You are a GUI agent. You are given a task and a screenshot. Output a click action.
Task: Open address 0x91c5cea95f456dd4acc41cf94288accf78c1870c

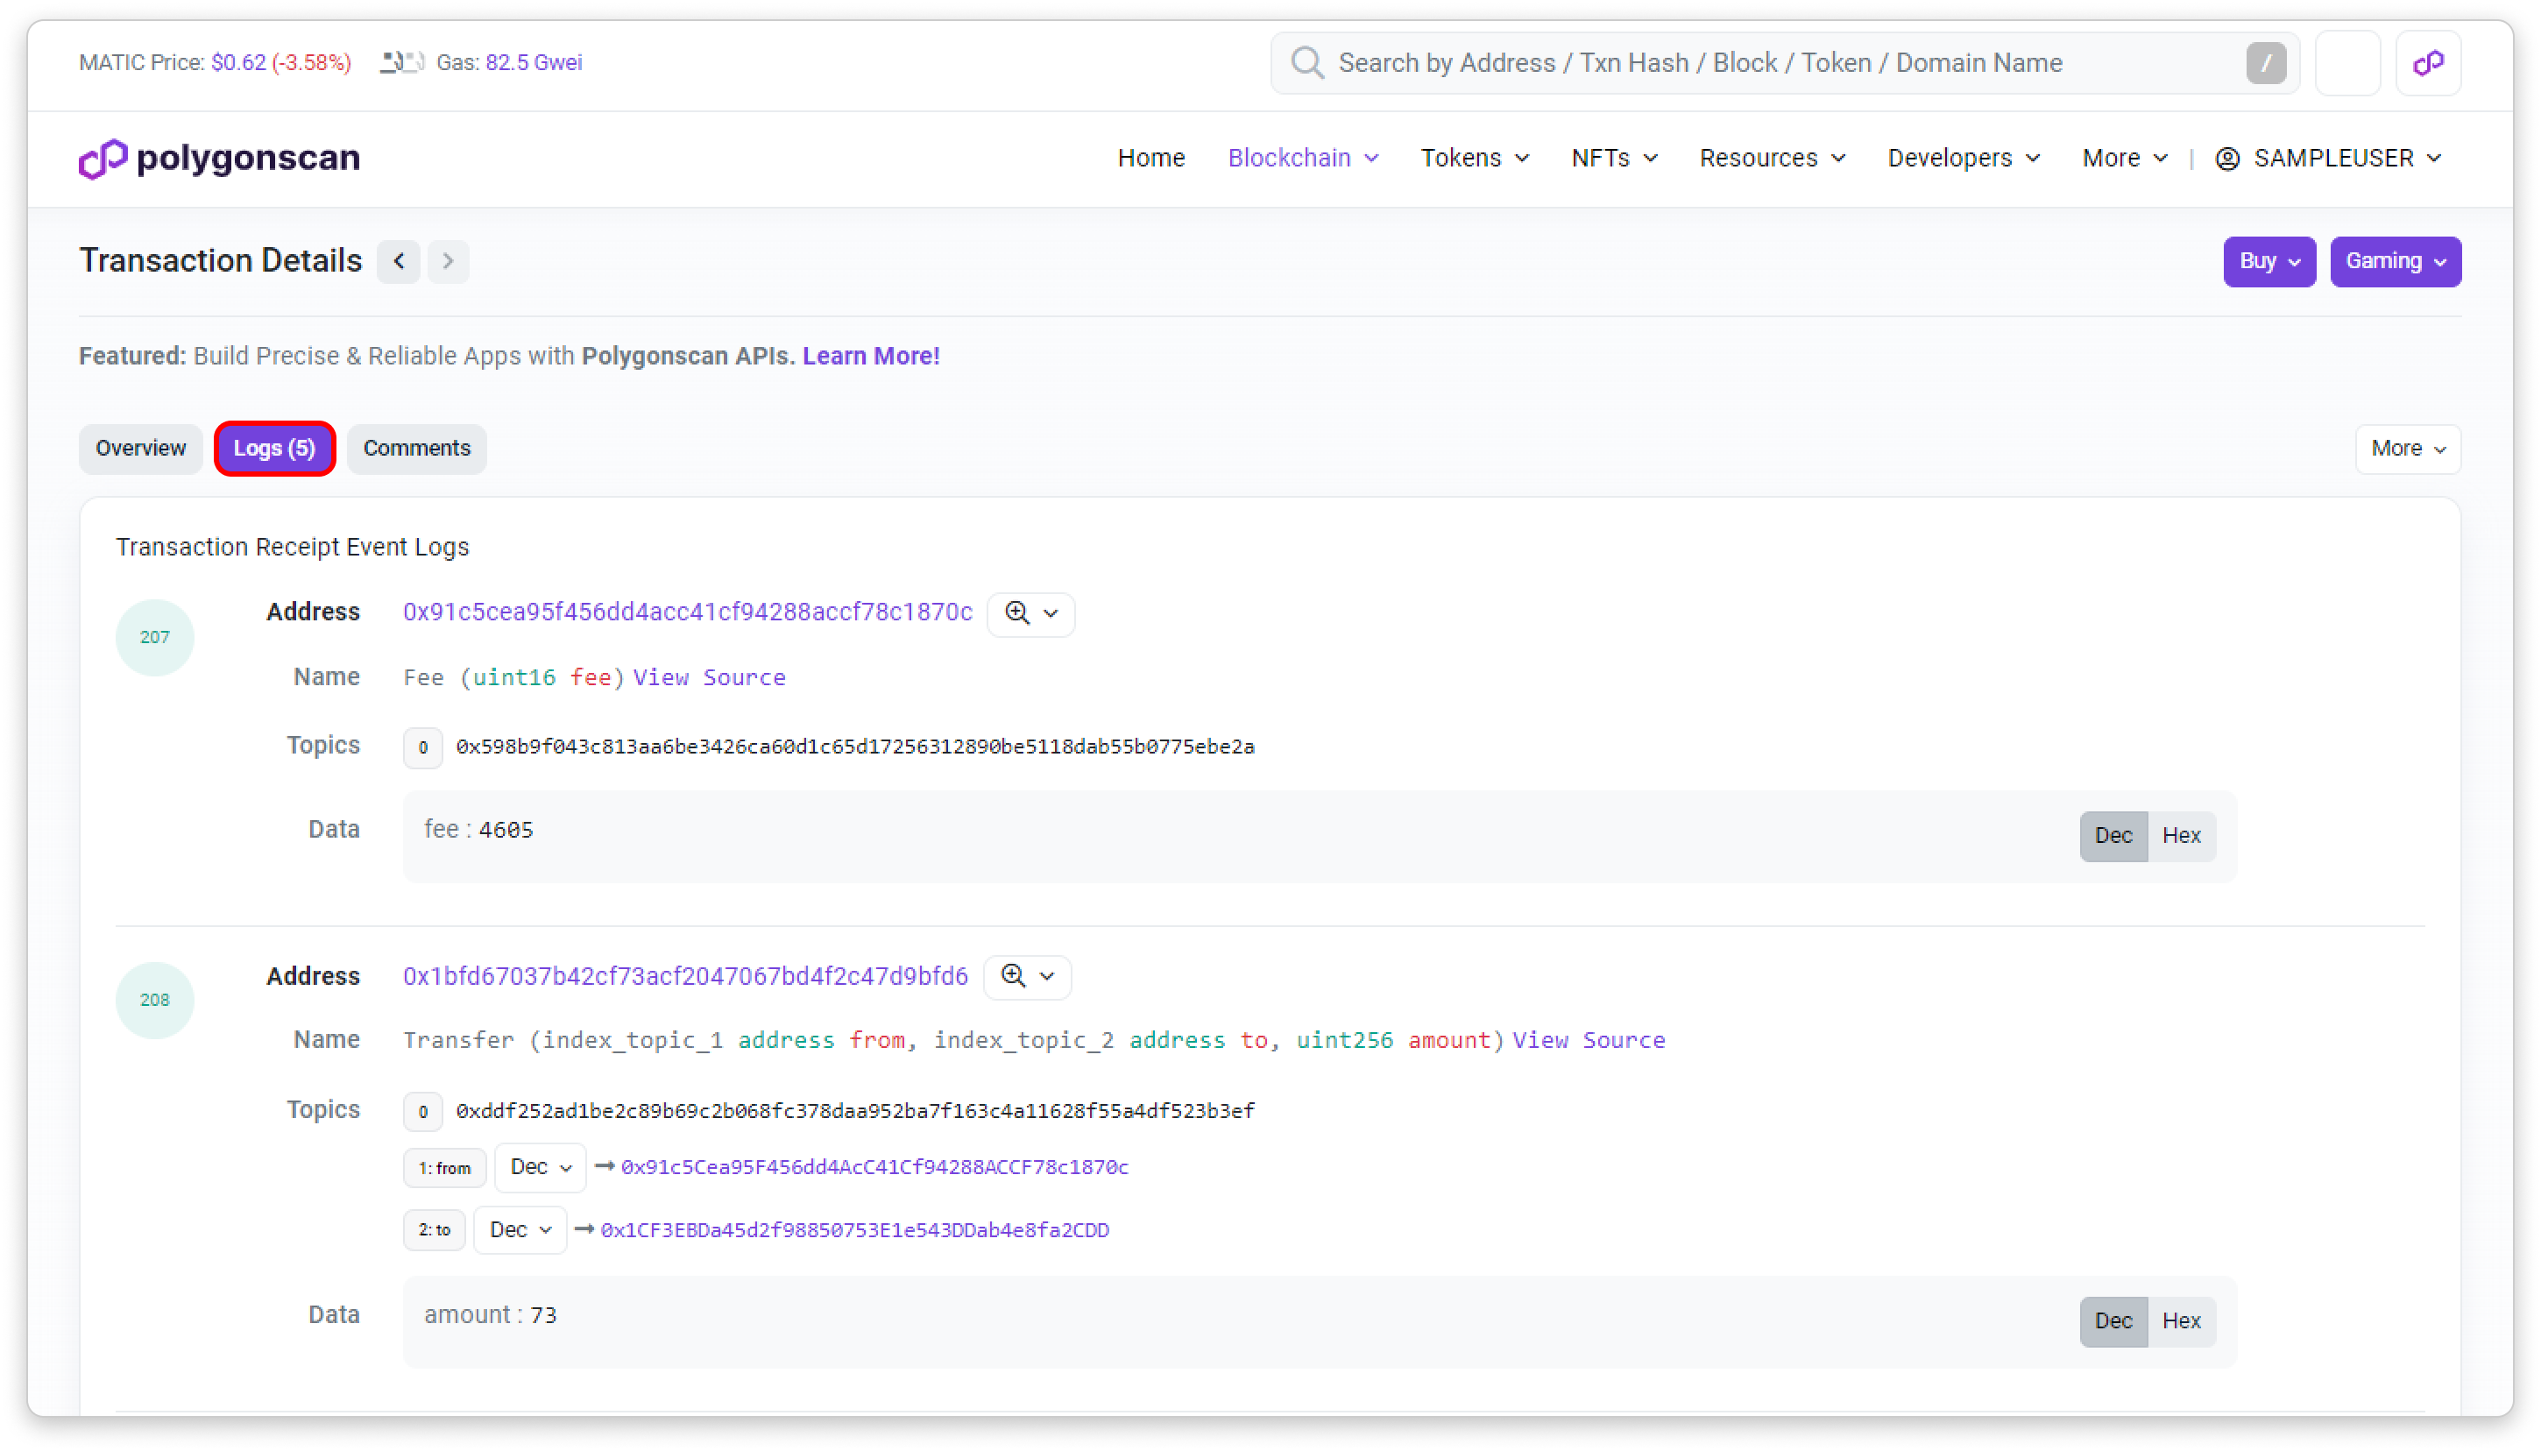(688, 612)
